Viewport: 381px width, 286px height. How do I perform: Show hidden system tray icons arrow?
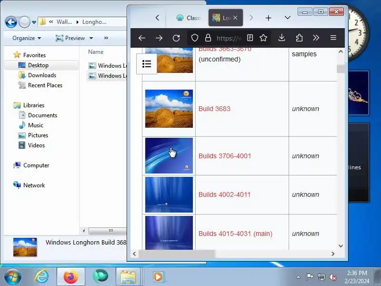click(x=298, y=277)
